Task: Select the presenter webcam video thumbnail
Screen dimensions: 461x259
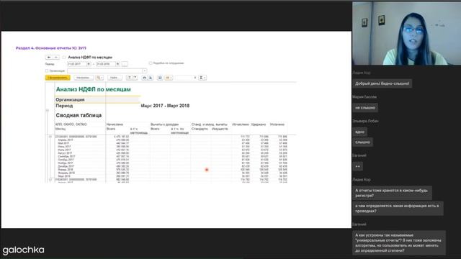Action: [x=406, y=34]
